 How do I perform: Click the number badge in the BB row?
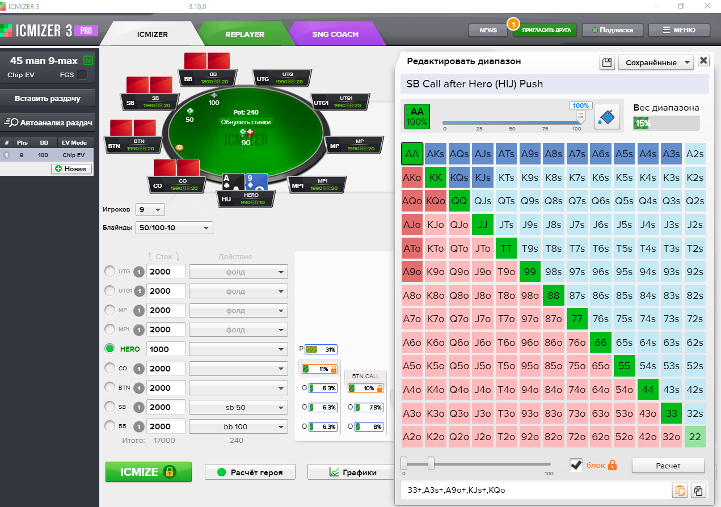pos(139,426)
